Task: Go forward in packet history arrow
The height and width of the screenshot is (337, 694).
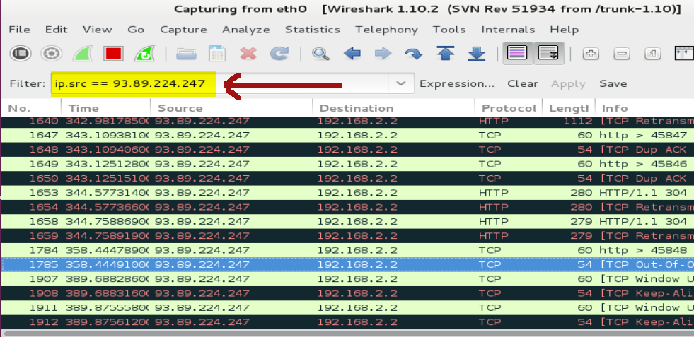Action: click(383, 54)
